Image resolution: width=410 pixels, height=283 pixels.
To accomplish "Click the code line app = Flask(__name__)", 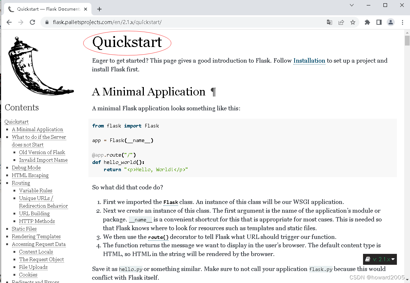I will coord(123,141).
